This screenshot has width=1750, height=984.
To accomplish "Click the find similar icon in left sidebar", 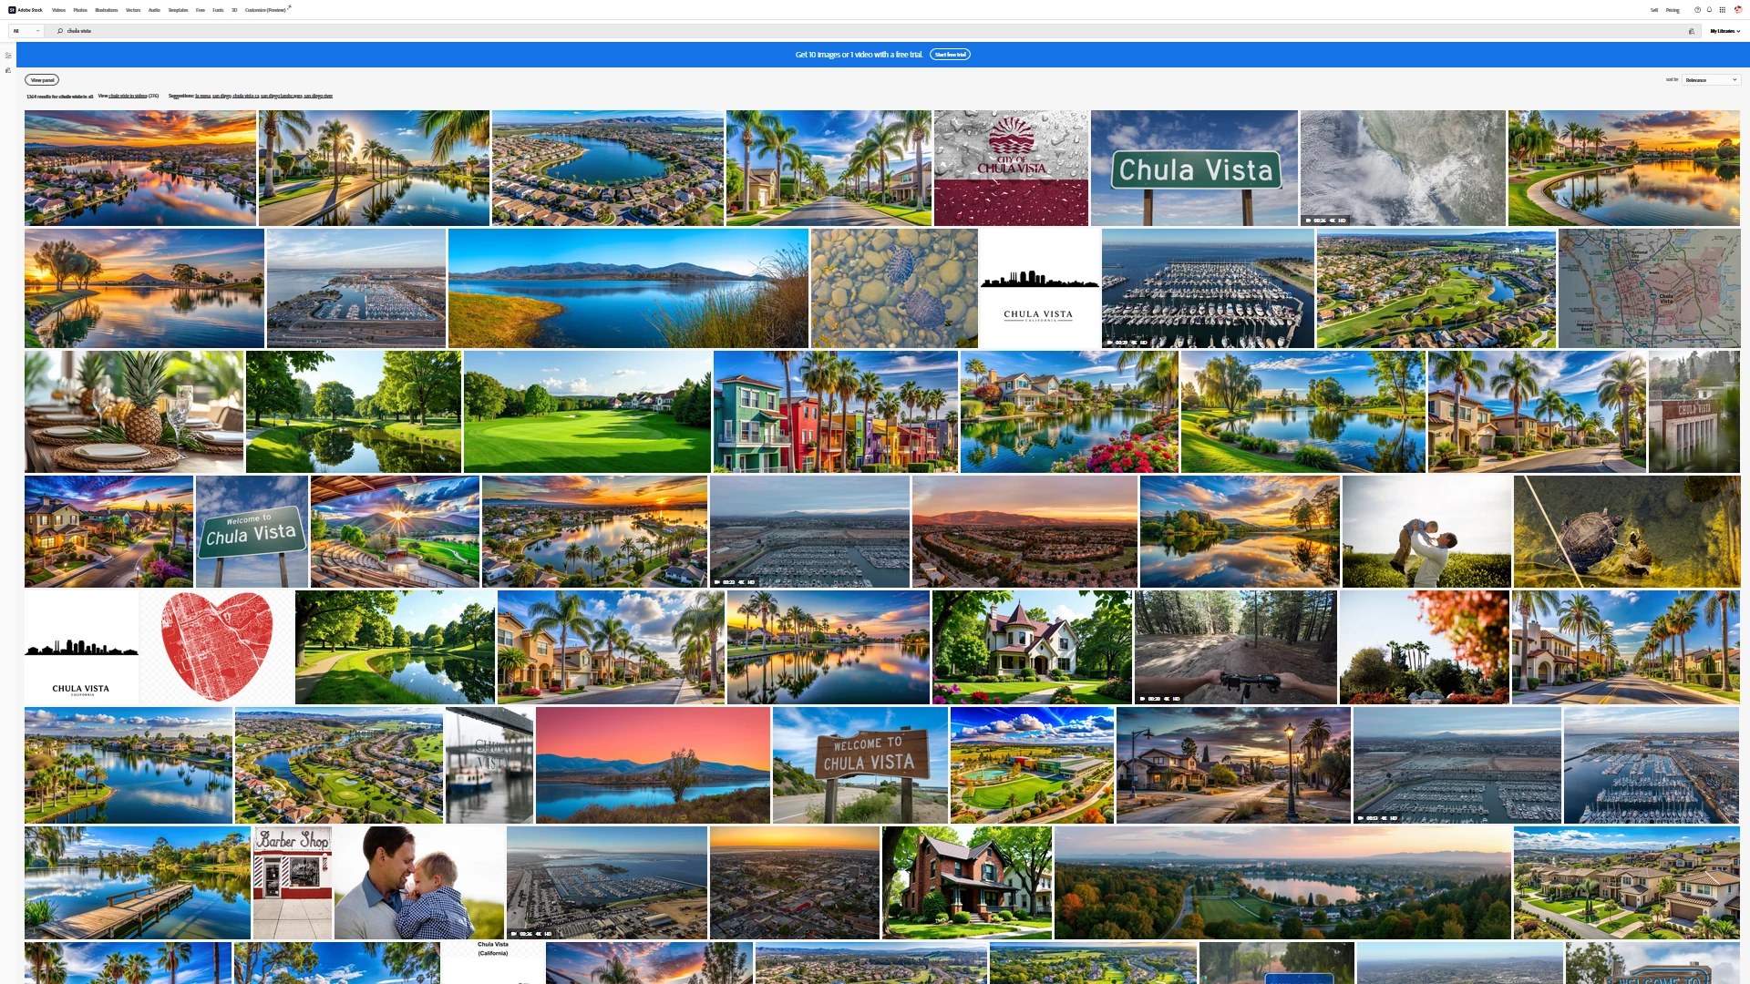I will pyautogui.click(x=8, y=70).
